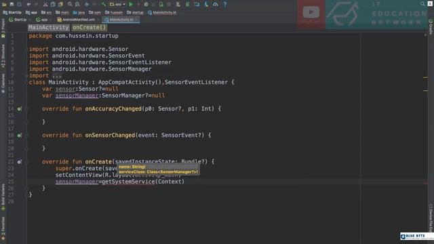Click app in the navigation bar
The width and height of the screenshot is (434, 244).
click(x=31, y=12)
